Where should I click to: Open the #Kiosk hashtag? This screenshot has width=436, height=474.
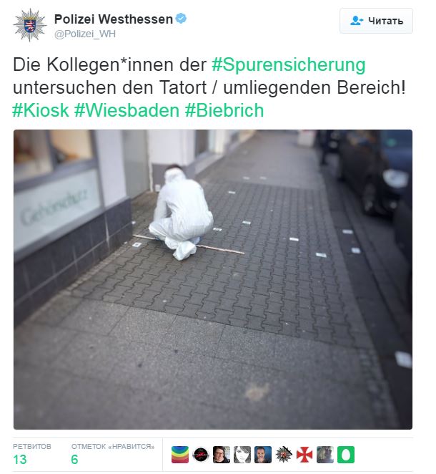(41, 110)
